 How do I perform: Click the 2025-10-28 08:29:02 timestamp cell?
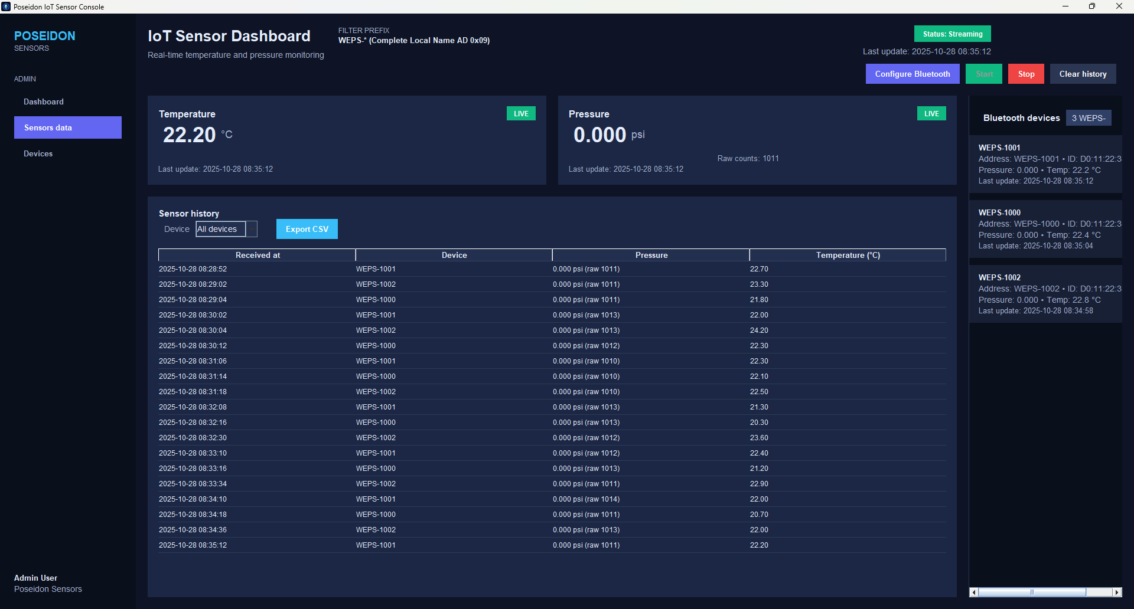pyautogui.click(x=193, y=284)
